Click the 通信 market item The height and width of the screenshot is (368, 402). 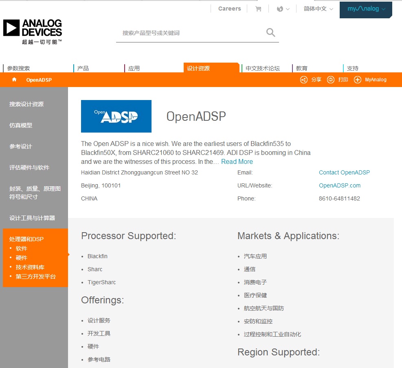pos(249,269)
